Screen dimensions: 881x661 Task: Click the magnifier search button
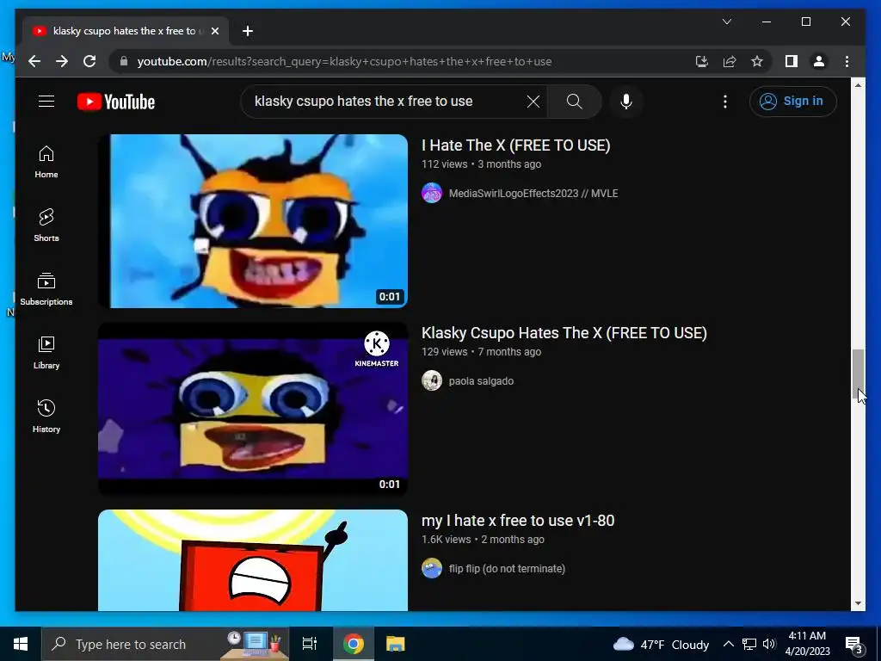pyautogui.click(x=574, y=102)
